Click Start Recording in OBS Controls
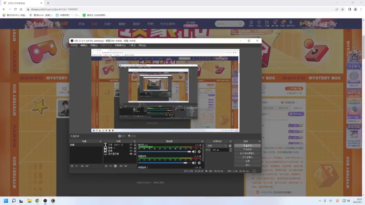Viewport: 365px width, 205px height. pos(247,149)
